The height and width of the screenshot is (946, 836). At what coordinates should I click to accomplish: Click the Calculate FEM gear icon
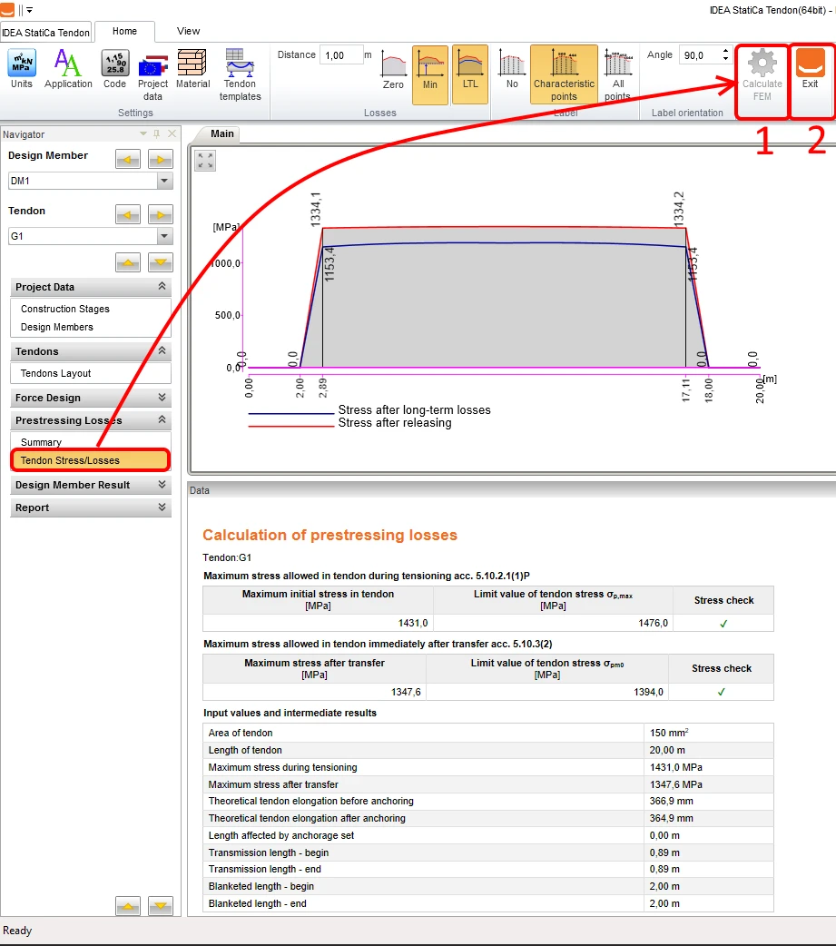pos(762,63)
